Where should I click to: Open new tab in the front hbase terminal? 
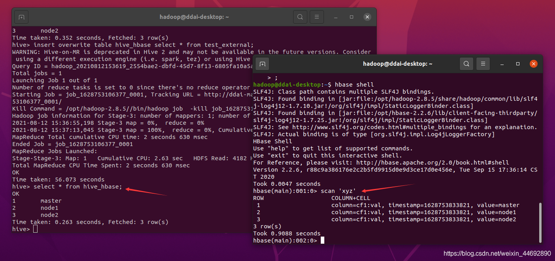pos(262,64)
